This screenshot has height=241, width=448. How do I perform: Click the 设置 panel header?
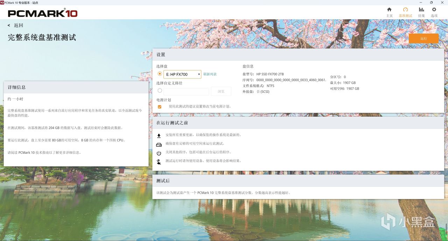[298, 55]
